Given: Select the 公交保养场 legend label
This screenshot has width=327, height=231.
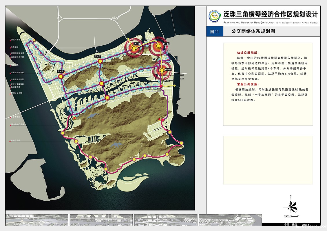Looking at the screenshot, I should tap(16, 40).
